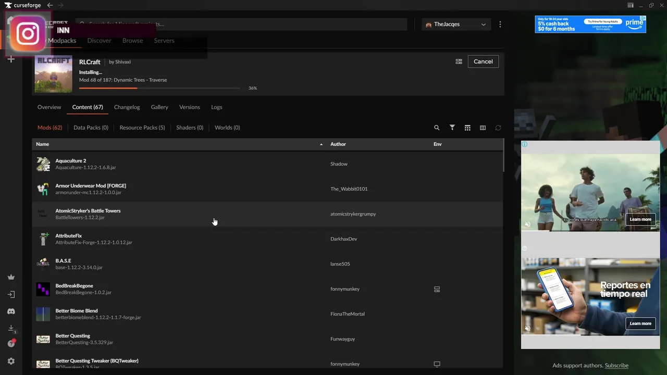Screen dimensions: 667x375
Task: Click the Aquaculture 2 mod icon
Action: (43, 164)
